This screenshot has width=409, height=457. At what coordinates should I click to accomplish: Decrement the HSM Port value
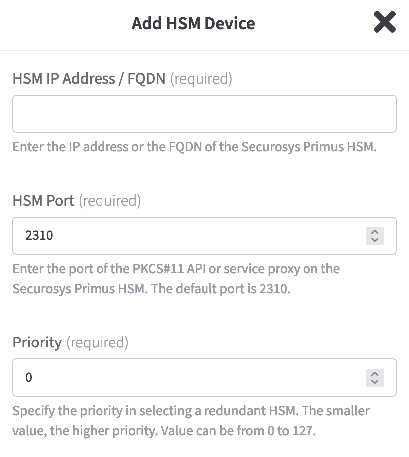pyautogui.click(x=375, y=239)
